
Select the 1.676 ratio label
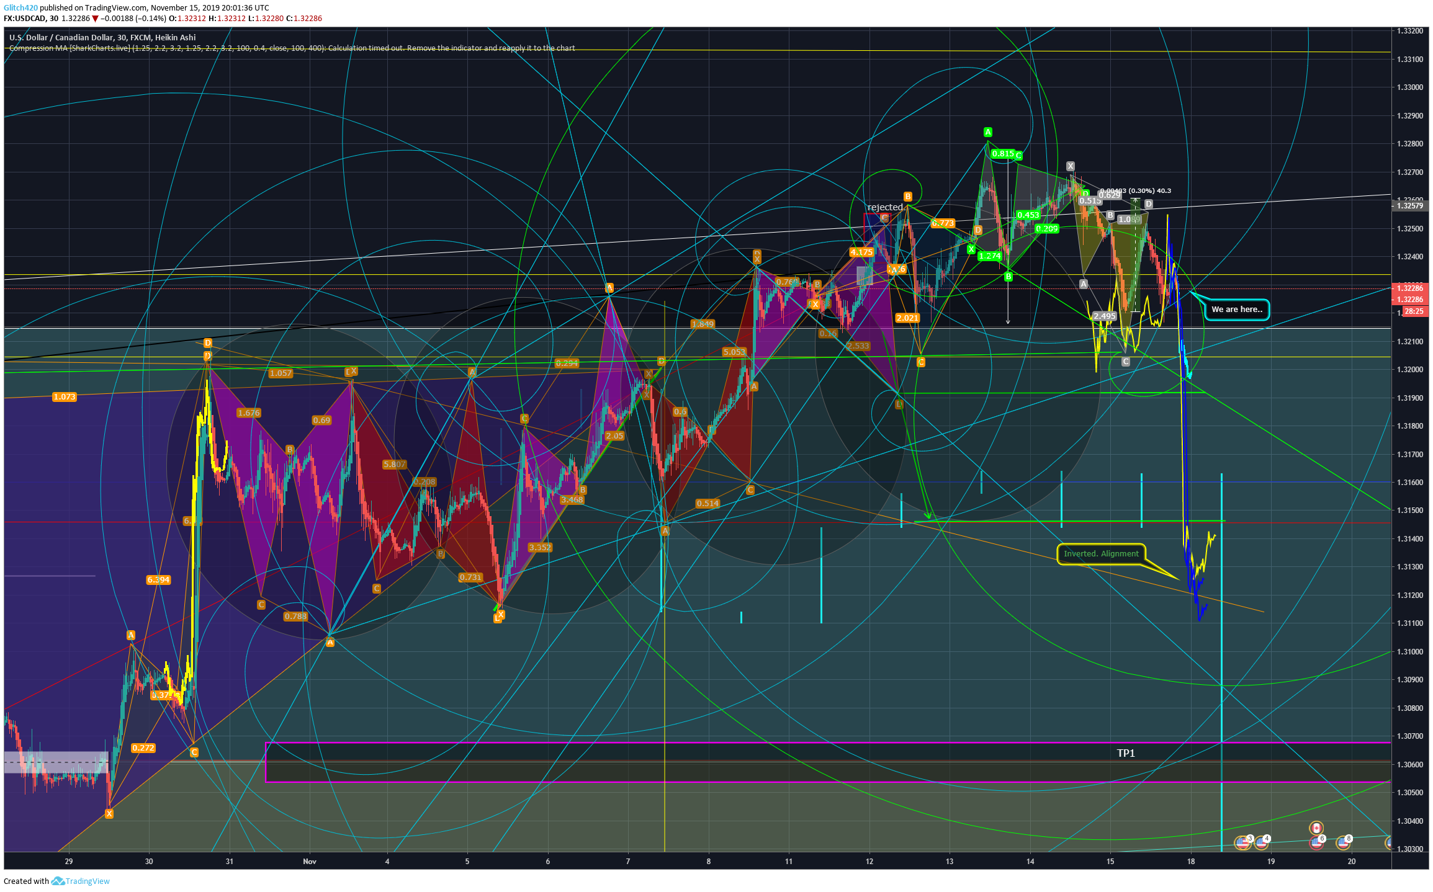point(249,413)
